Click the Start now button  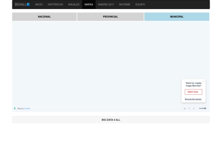pyautogui.click(x=193, y=92)
